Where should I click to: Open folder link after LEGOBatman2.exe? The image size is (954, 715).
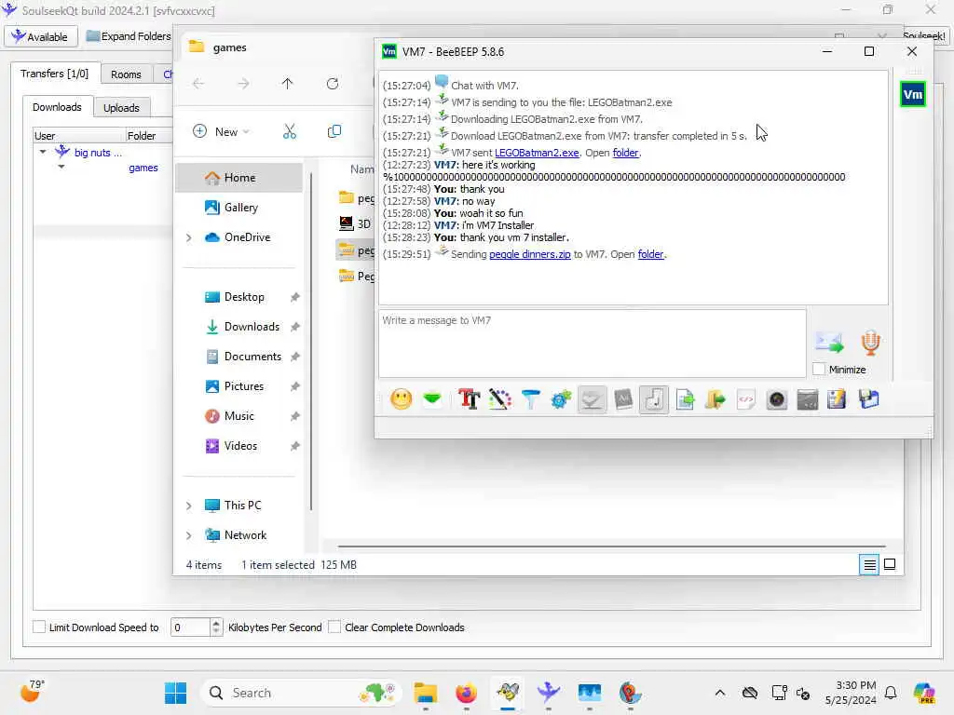(x=625, y=153)
